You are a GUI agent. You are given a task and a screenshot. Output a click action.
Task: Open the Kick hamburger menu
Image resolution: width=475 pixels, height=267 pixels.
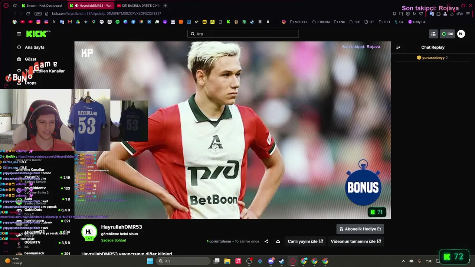[x=19, y=34]
